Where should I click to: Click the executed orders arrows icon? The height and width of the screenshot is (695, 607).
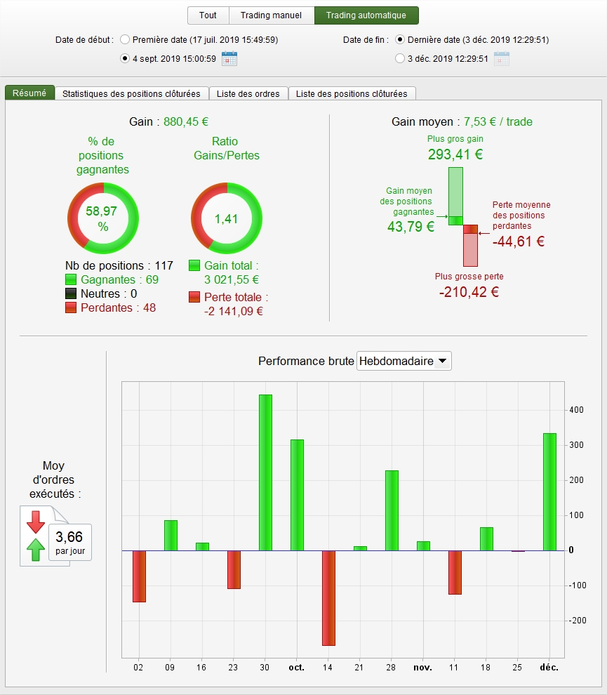point(36,536)
